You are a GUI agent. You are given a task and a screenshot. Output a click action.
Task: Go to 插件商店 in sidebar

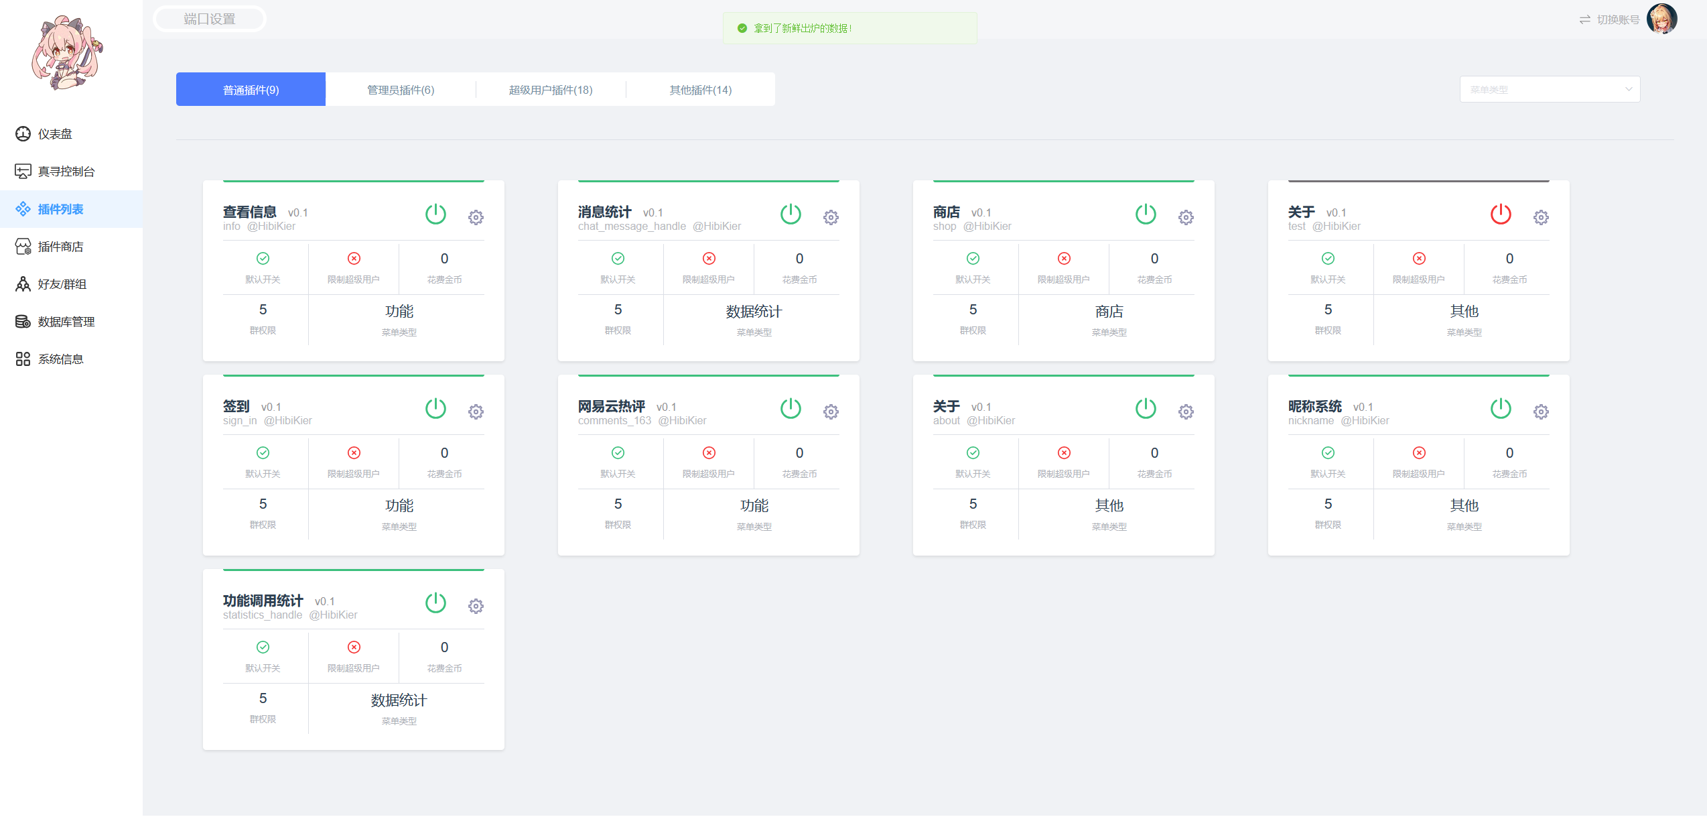click(60, 247)
